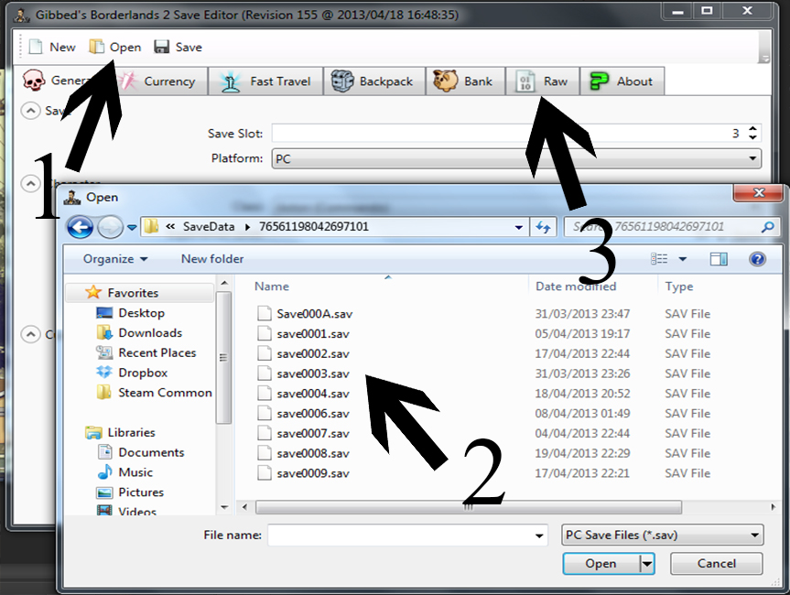Select save0001.sav file
Screen dimensions: 790x595
(313, 333)
